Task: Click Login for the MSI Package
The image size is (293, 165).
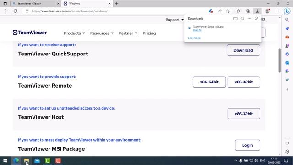Action: click(x=247, y=145)
